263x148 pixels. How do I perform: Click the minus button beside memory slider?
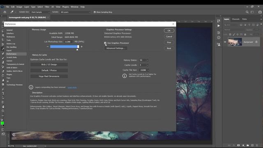point(48,46)
